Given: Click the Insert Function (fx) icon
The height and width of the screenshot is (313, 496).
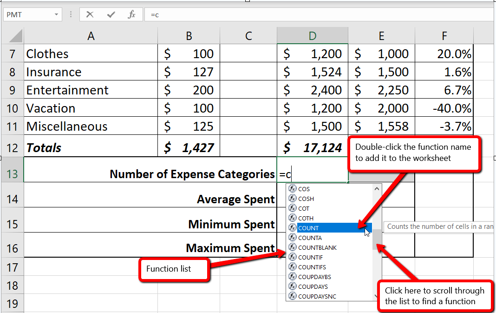Looking at the screenshot, I should (x=131, y=14).
